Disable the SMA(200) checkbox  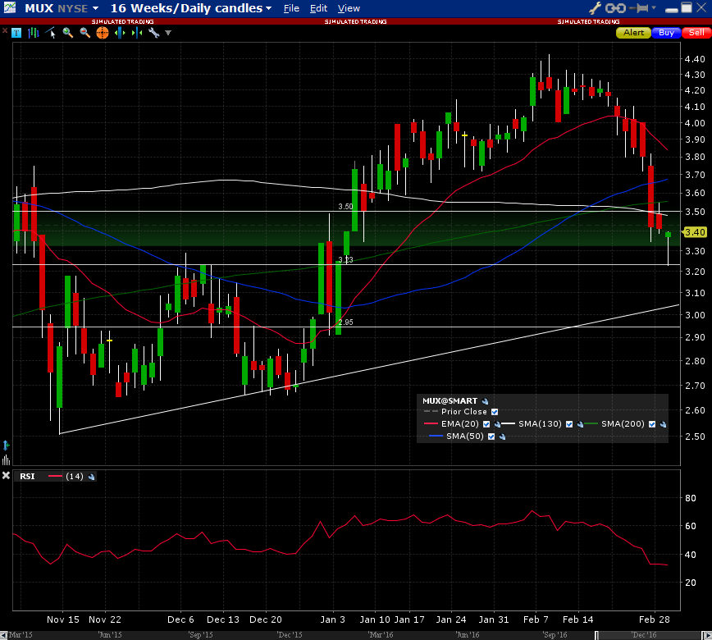click(x=652, y=424)
